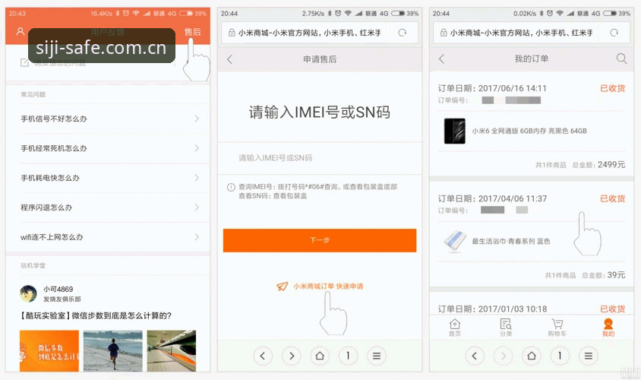Focus the 请输入IMEI号或SN码 input field

click(320, 158)
